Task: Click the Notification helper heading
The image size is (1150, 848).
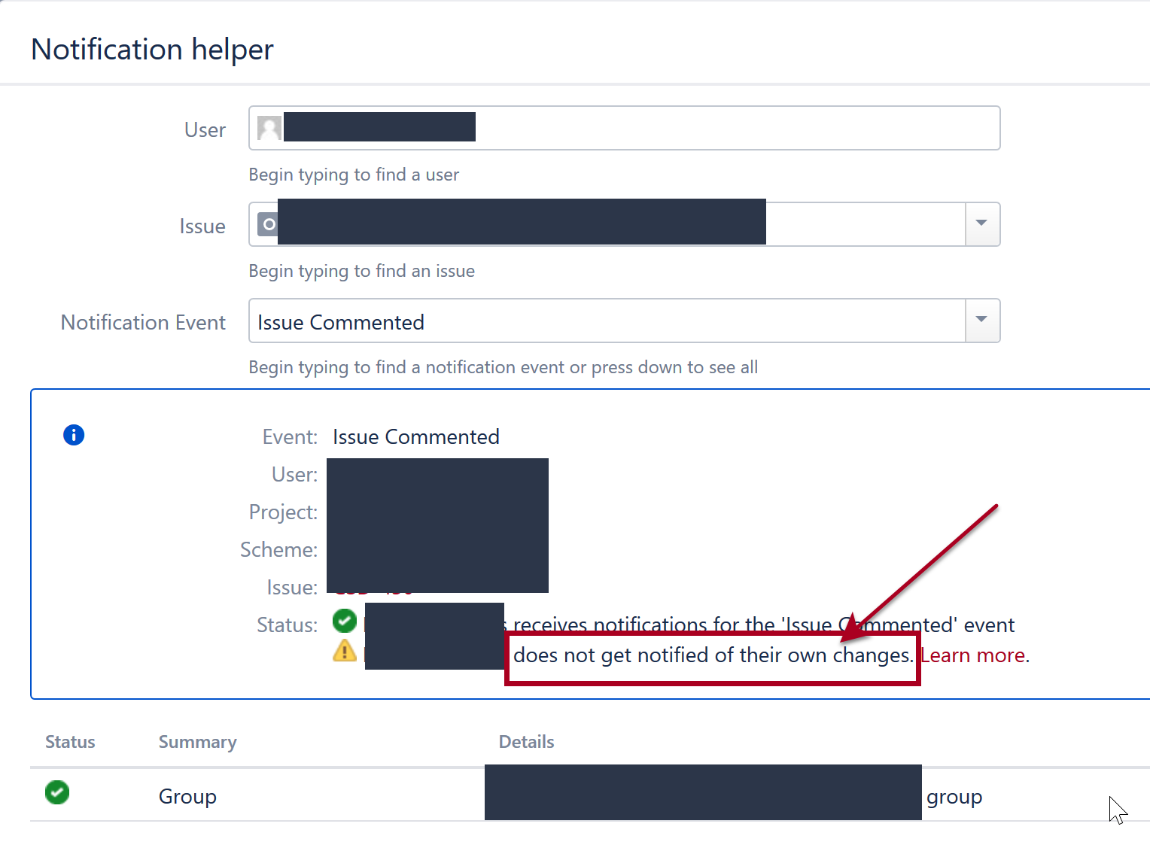Action: point(152,50)
